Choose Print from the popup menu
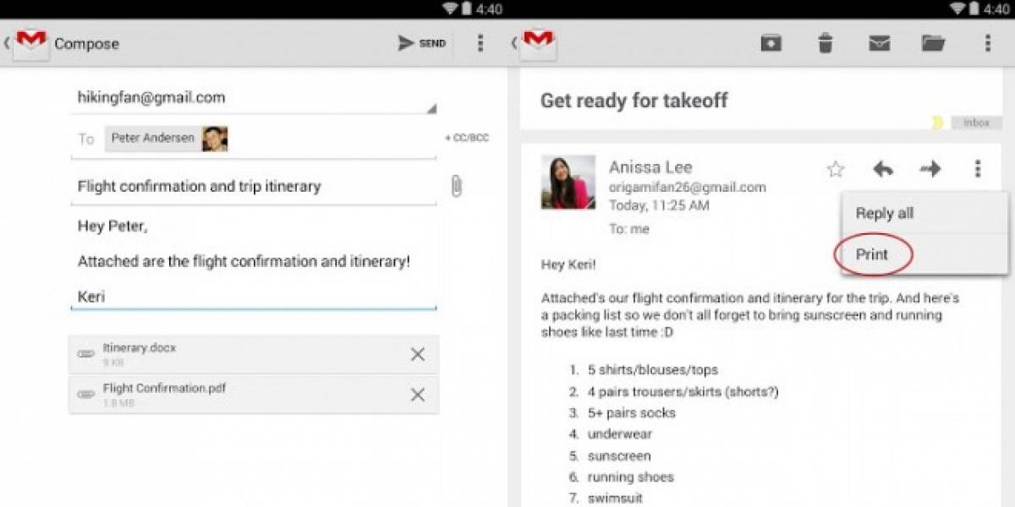Viewport: 1015px width, 507px height. point(925,254)
